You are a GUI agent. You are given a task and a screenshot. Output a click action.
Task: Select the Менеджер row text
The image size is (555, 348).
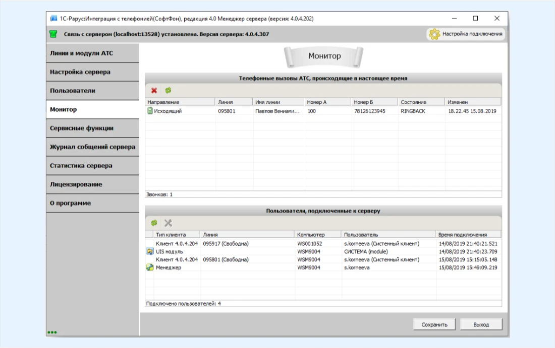[x=169, y=267]
